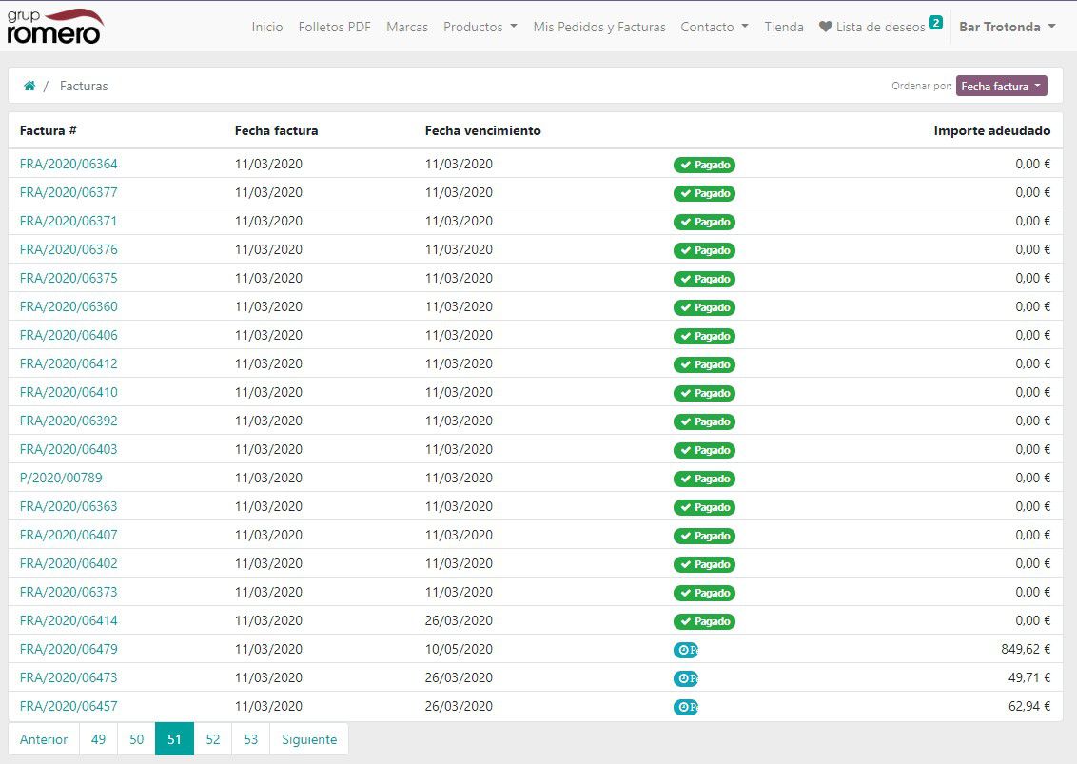Expand the Productos dropdown menu
Screen dimensions: 1077x764
(x=480, y=28)
